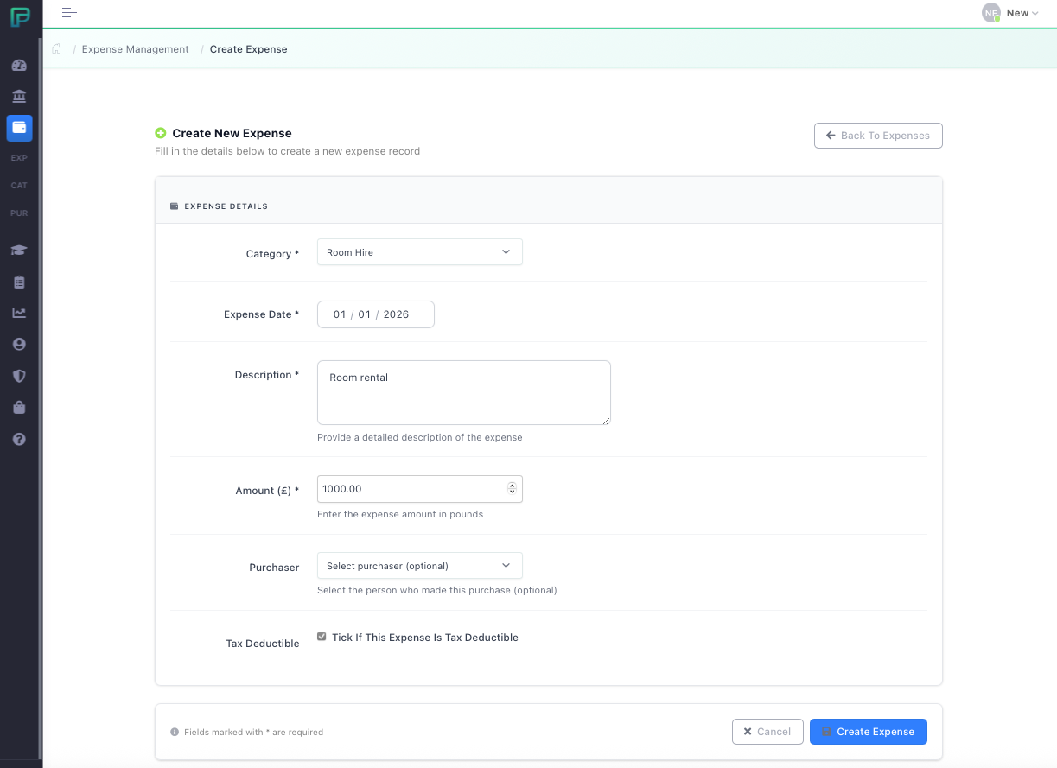Open the dashboard gauge icon in sidebar
The width and height of the screenshot is (1057, 768).
click(x=19, y=66)
